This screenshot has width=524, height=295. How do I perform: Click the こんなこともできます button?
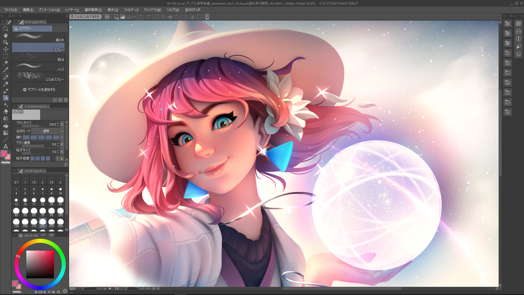coord(85,17)
